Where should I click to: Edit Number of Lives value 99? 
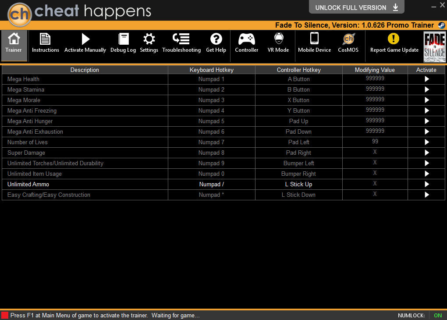tap(375, 142)
